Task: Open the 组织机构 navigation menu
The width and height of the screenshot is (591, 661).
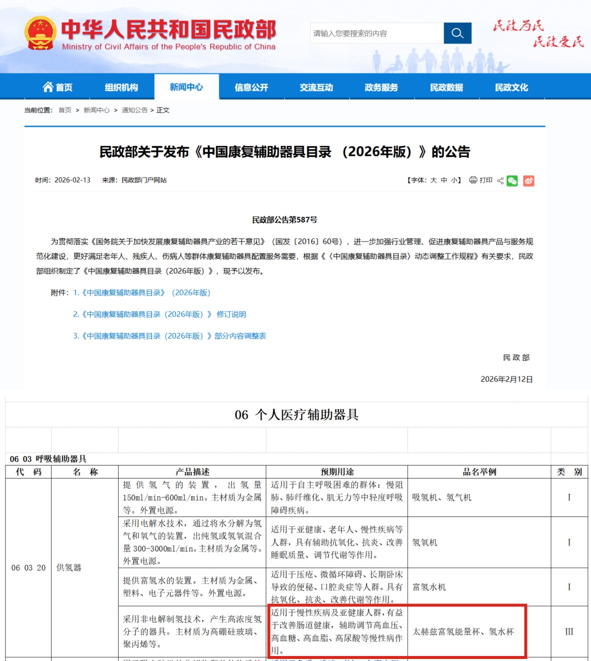Action: click(x=121, y=87)
